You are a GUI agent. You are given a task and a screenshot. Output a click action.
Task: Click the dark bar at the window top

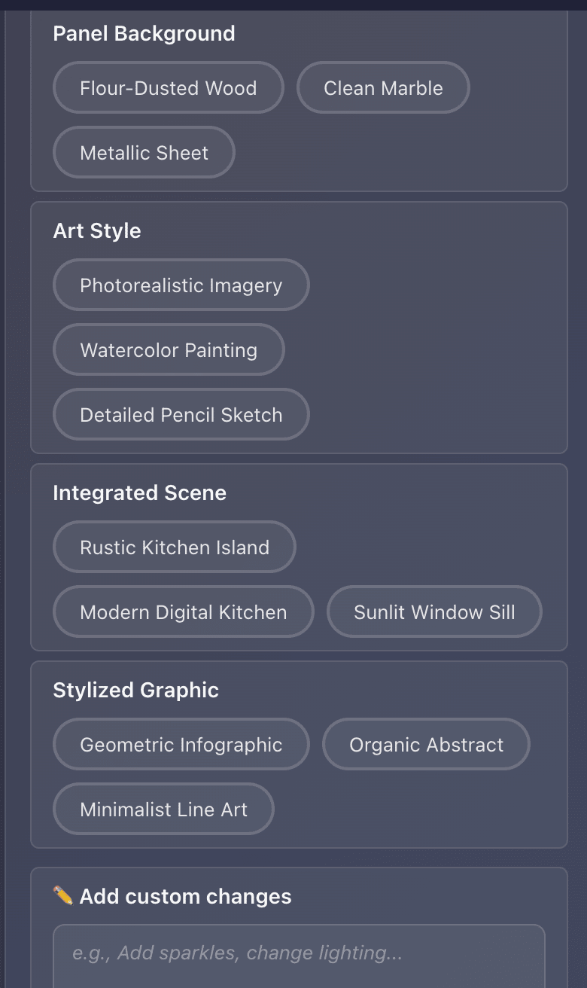(x=293, y=5)
